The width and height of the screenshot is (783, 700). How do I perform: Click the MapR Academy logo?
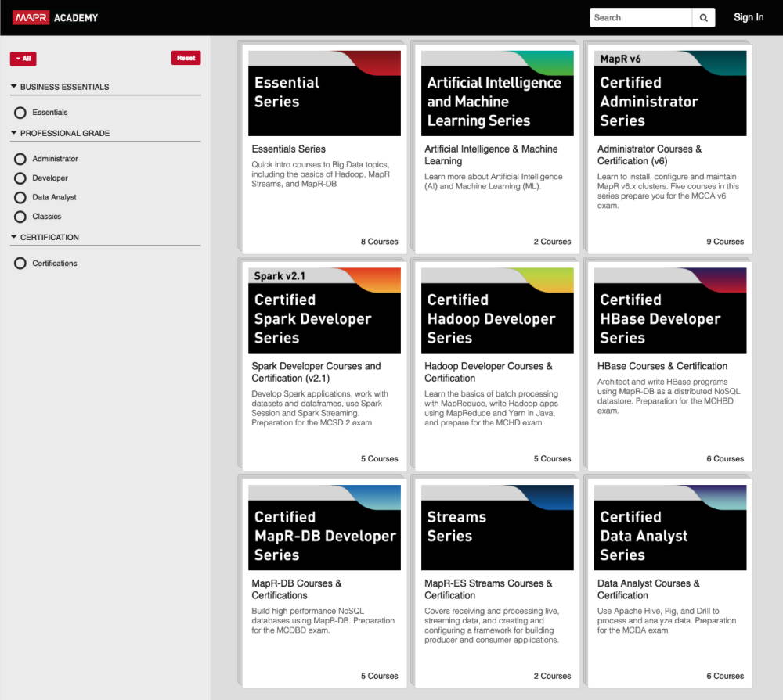tap(55, 17)
